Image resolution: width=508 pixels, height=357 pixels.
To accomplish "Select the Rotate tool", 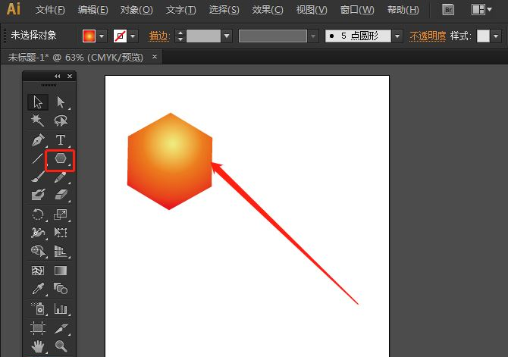I will (38, 215).
